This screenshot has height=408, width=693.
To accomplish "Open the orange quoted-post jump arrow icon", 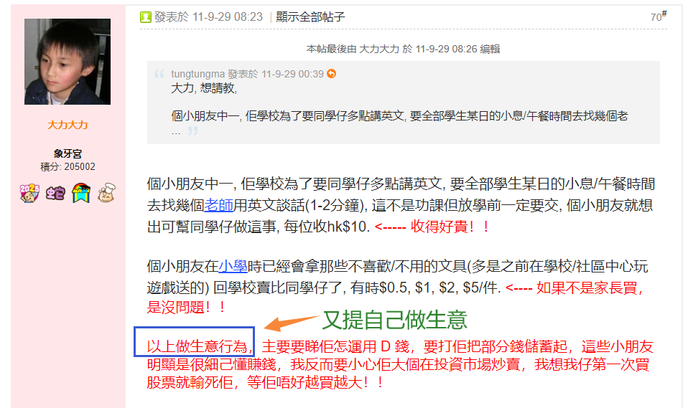I will (332, 74).
